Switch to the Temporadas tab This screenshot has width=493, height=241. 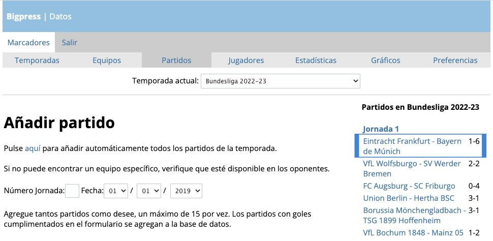click(37, 60)
